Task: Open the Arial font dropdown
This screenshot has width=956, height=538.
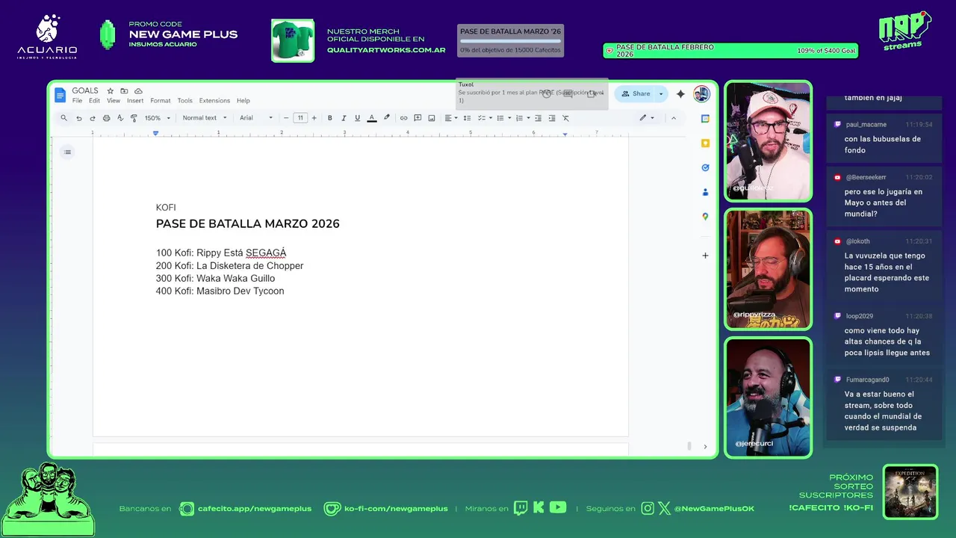Action: pos(256,118)
